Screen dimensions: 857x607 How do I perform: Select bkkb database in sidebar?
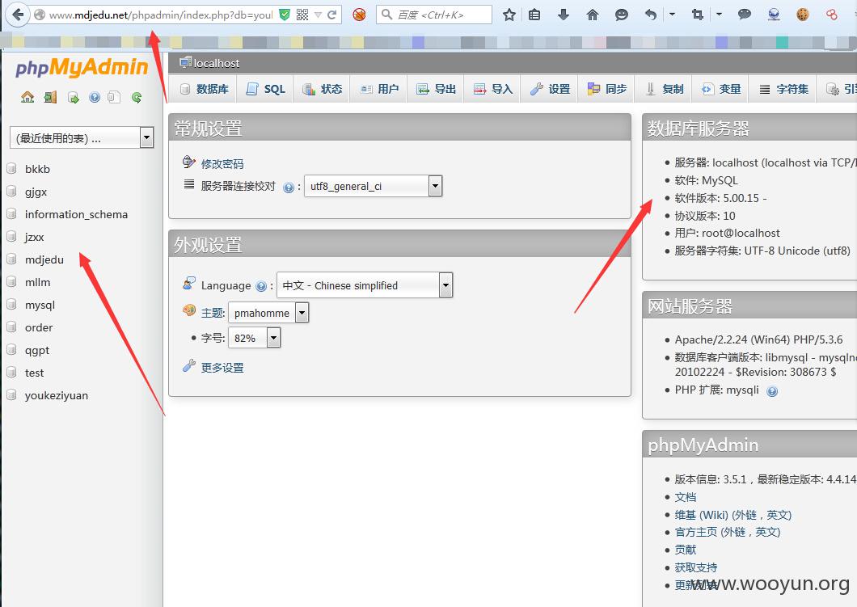[37, 170]
